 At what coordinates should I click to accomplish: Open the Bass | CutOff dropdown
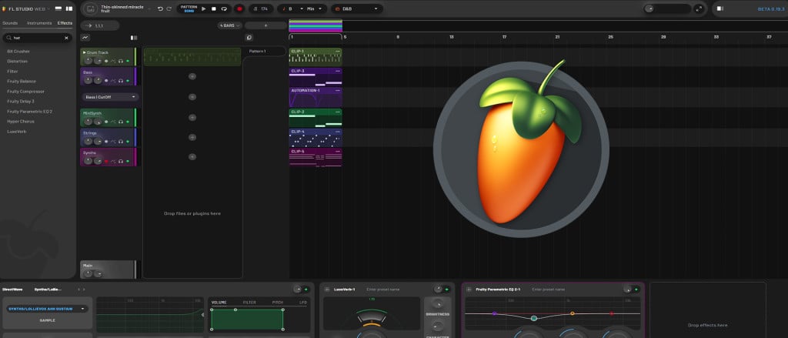click(x=111, y=97)
